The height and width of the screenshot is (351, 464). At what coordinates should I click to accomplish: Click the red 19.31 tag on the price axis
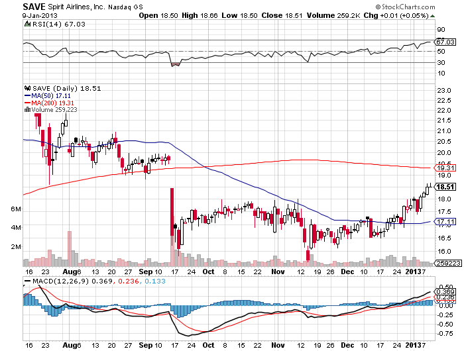[445, 168]
